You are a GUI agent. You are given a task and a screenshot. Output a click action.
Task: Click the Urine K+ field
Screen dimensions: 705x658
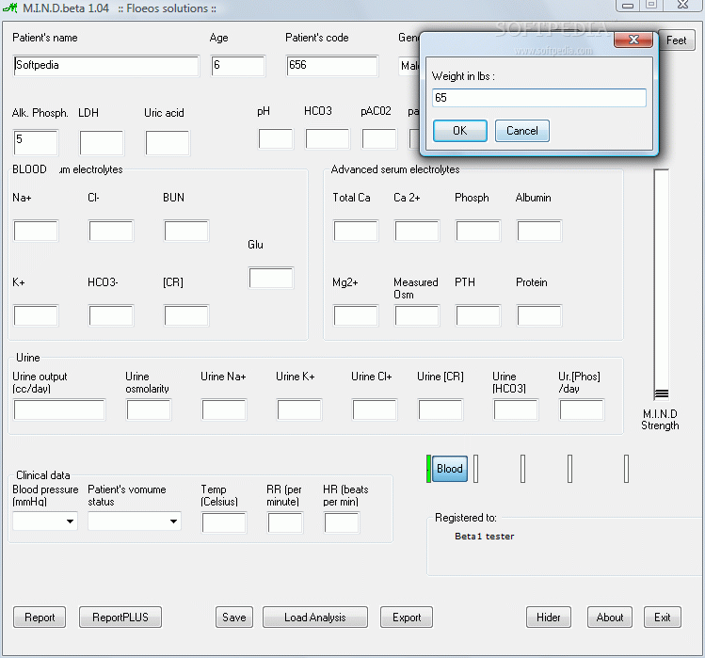pyautogui.click(x=299, y=409)
